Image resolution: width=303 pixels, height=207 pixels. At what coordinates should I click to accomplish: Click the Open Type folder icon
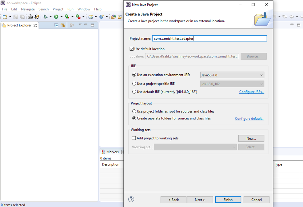114,17
